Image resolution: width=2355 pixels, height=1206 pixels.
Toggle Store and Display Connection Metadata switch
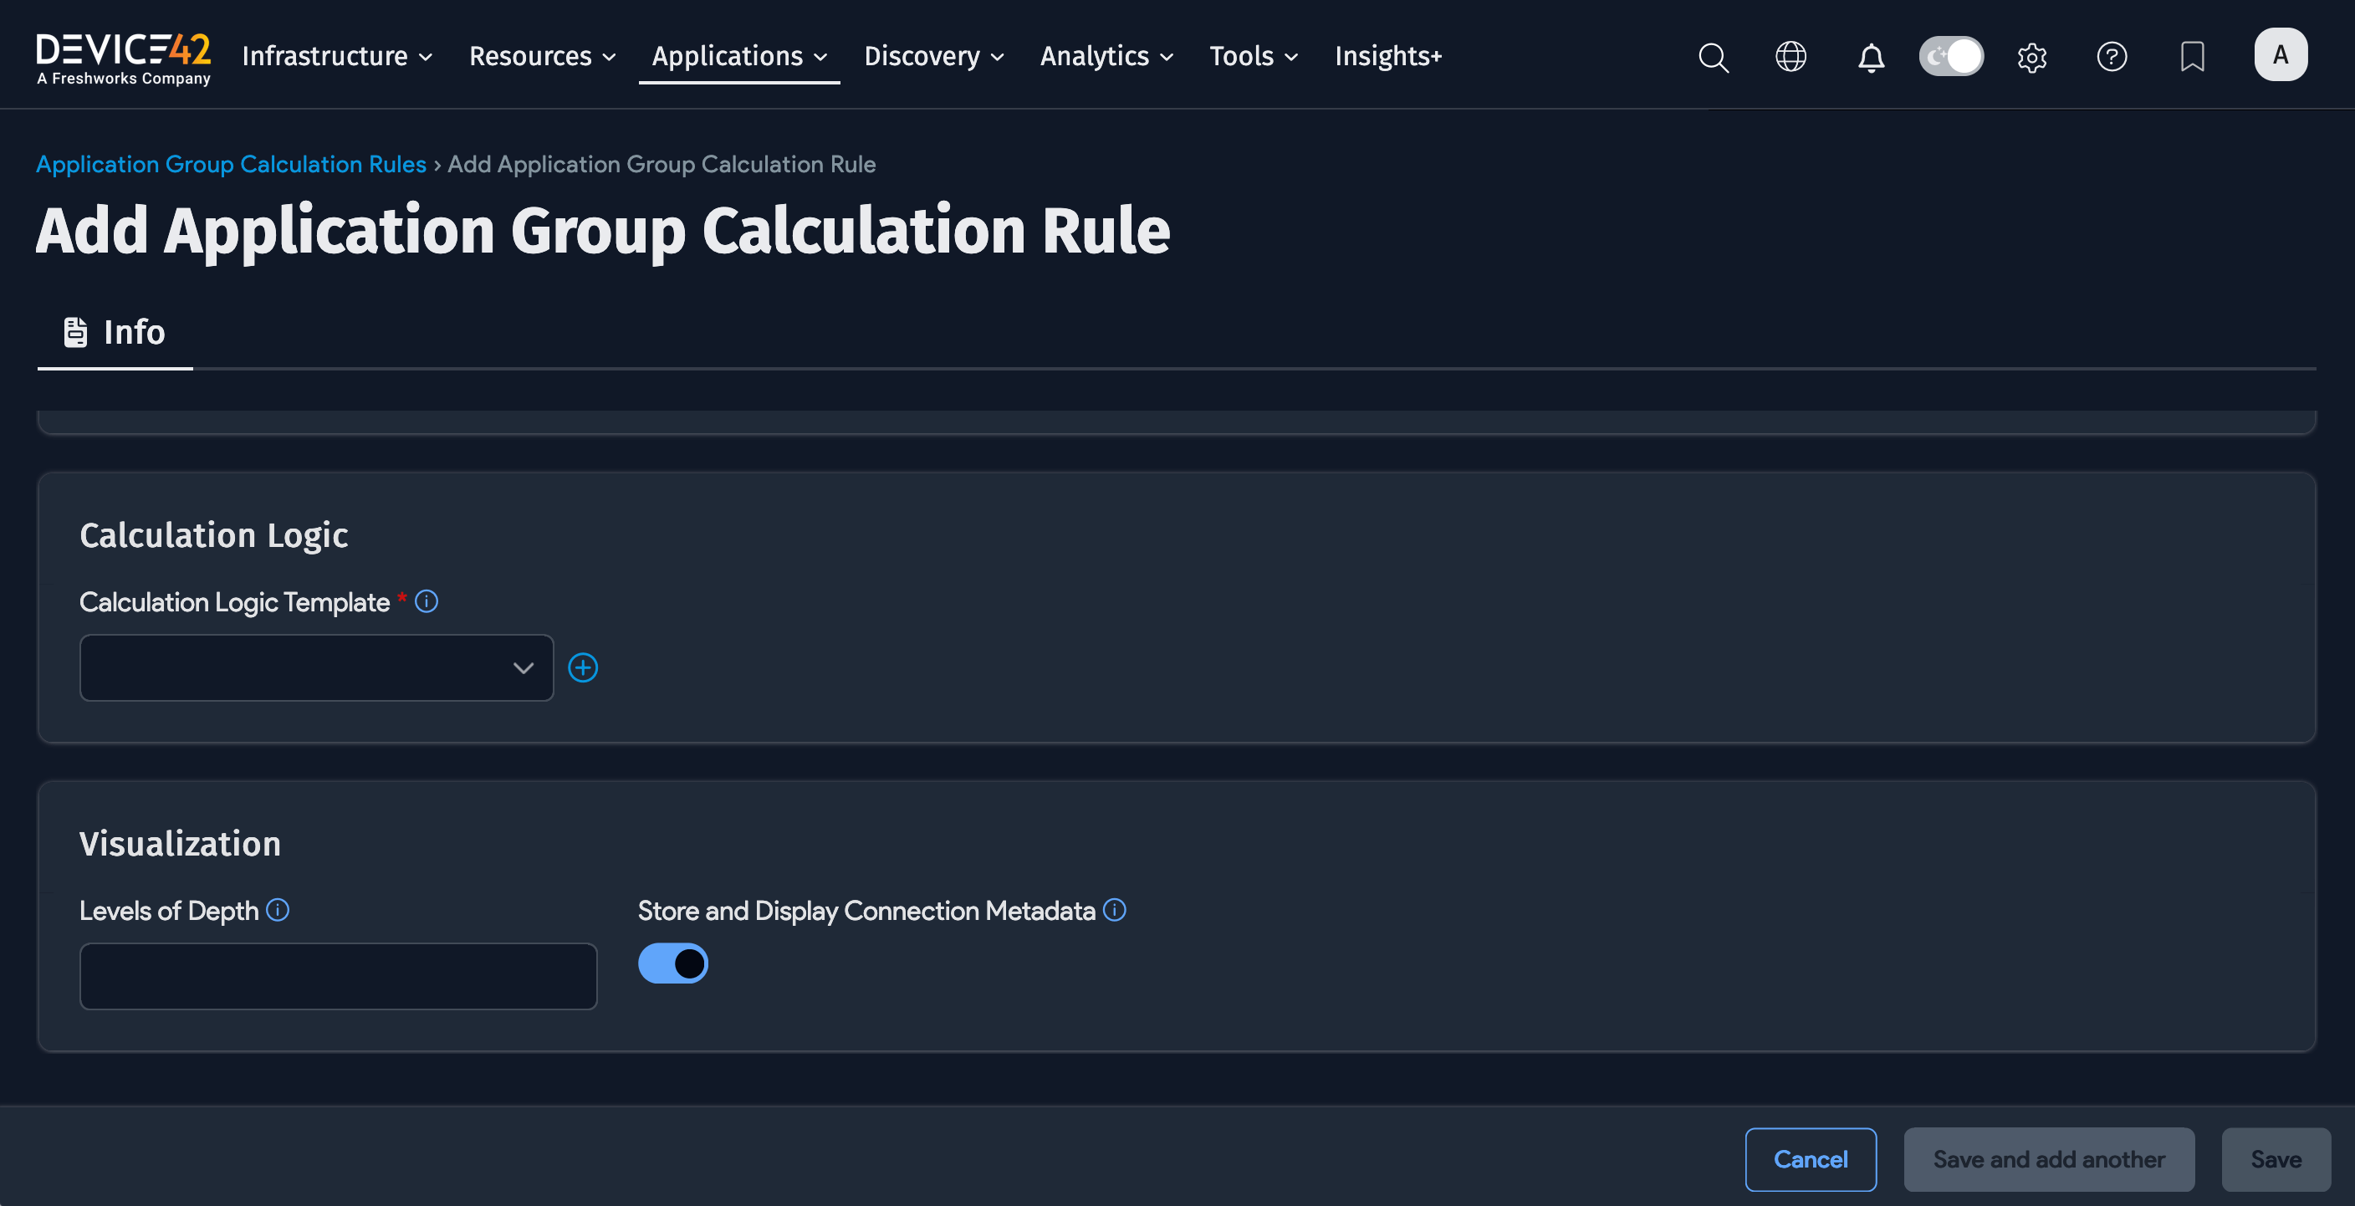673,963
